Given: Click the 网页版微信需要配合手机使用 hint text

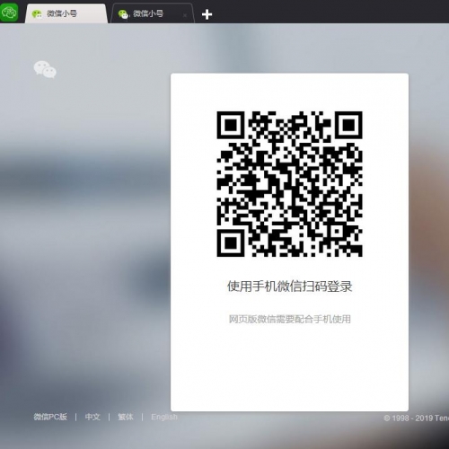Looking at the screenshot, I should pos(289,319).
